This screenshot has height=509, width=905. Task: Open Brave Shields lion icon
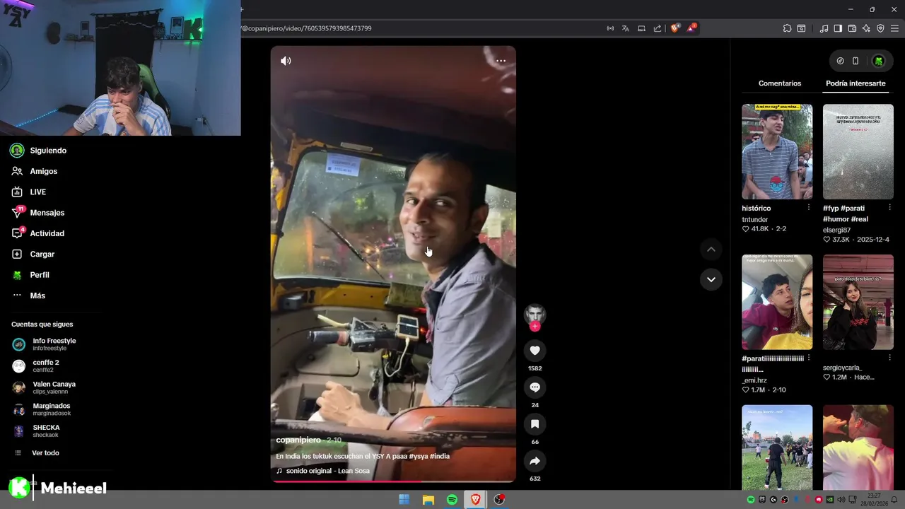pos(675,28)
